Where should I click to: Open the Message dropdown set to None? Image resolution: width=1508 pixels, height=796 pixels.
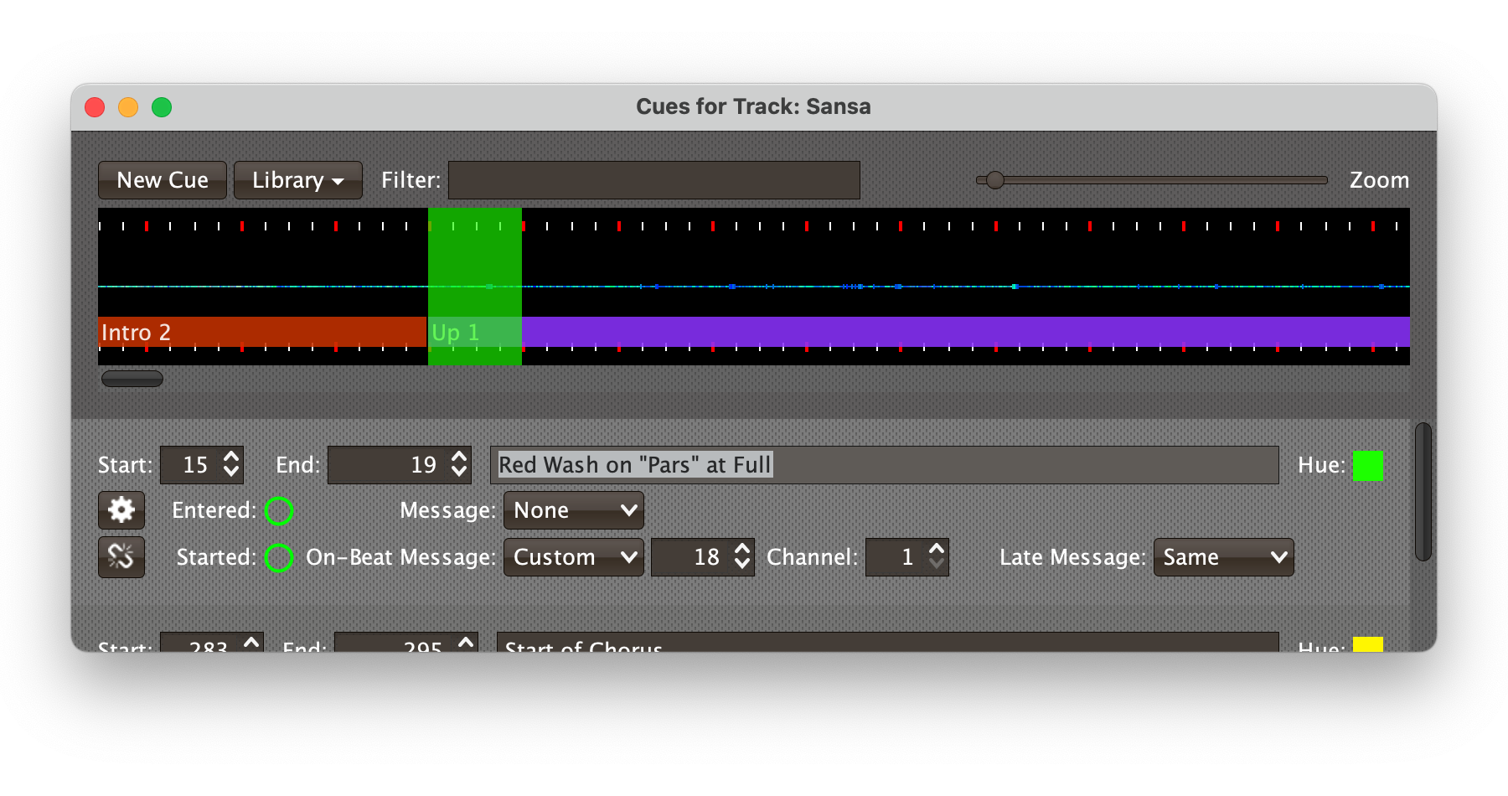574,510
